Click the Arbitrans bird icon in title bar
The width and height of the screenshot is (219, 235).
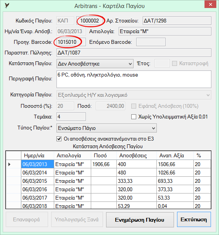coord(7,6)
